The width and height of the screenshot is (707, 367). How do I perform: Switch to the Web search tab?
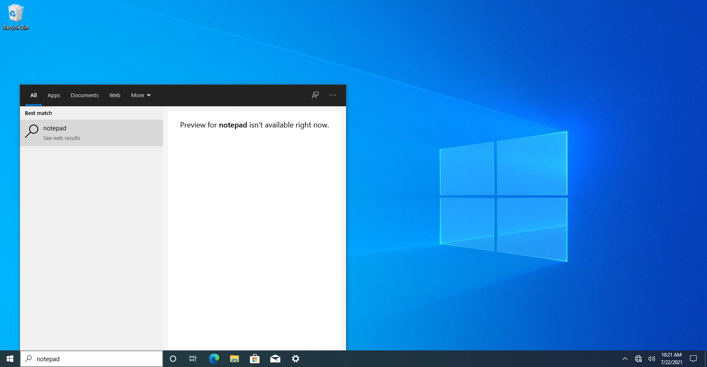(x=115, y=95)
